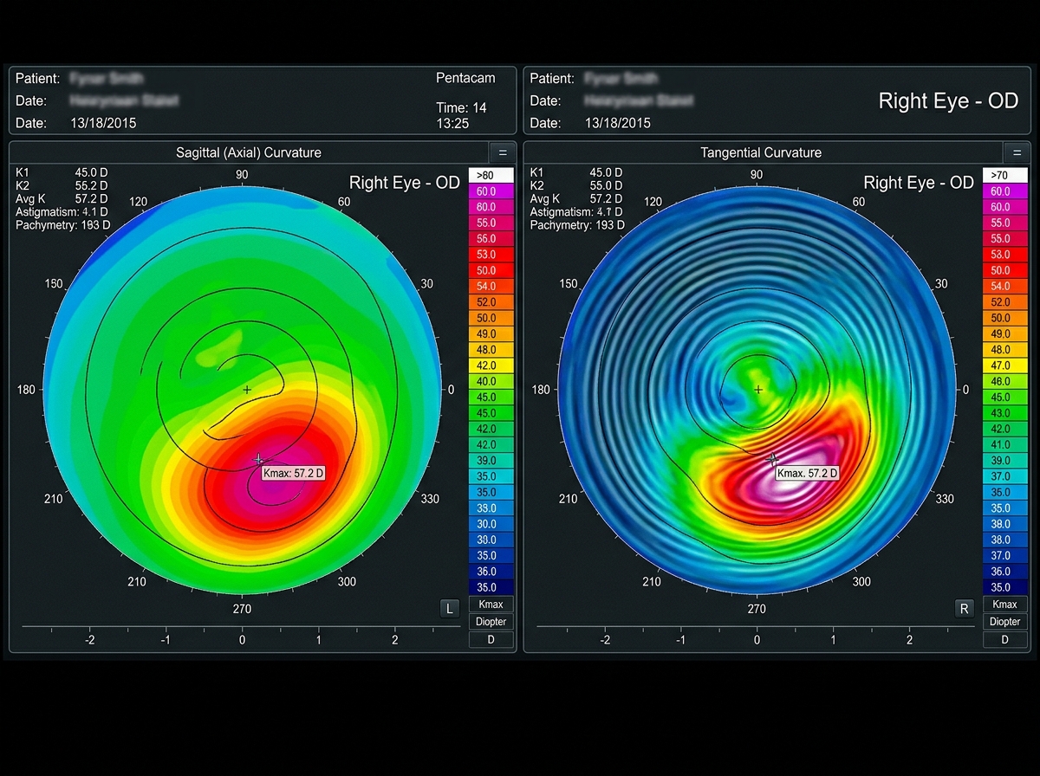Pick the 47.0 swatch in the tangential scale
This screenshot has height=776, width=1040.
coord(1005,365)
